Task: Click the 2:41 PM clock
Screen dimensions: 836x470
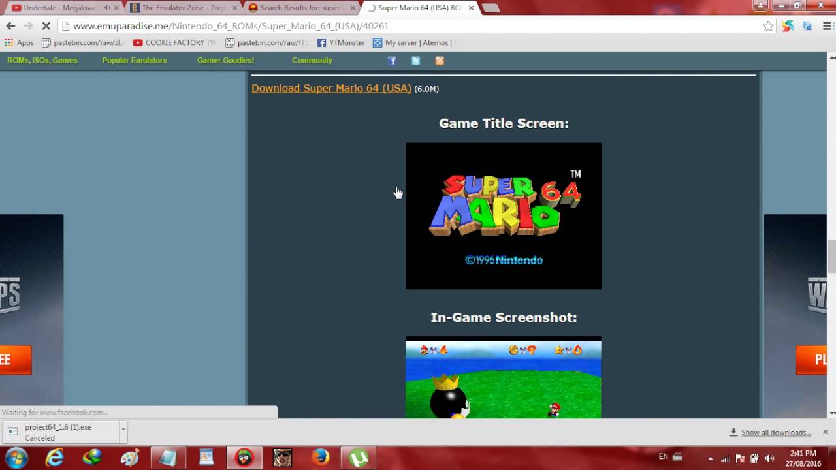Action: (803, 453)
